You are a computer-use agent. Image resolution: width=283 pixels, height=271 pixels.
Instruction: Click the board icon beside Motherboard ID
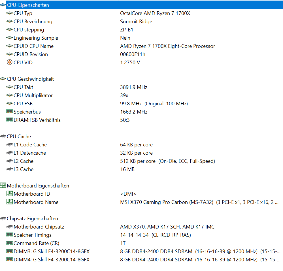[10, 193]
